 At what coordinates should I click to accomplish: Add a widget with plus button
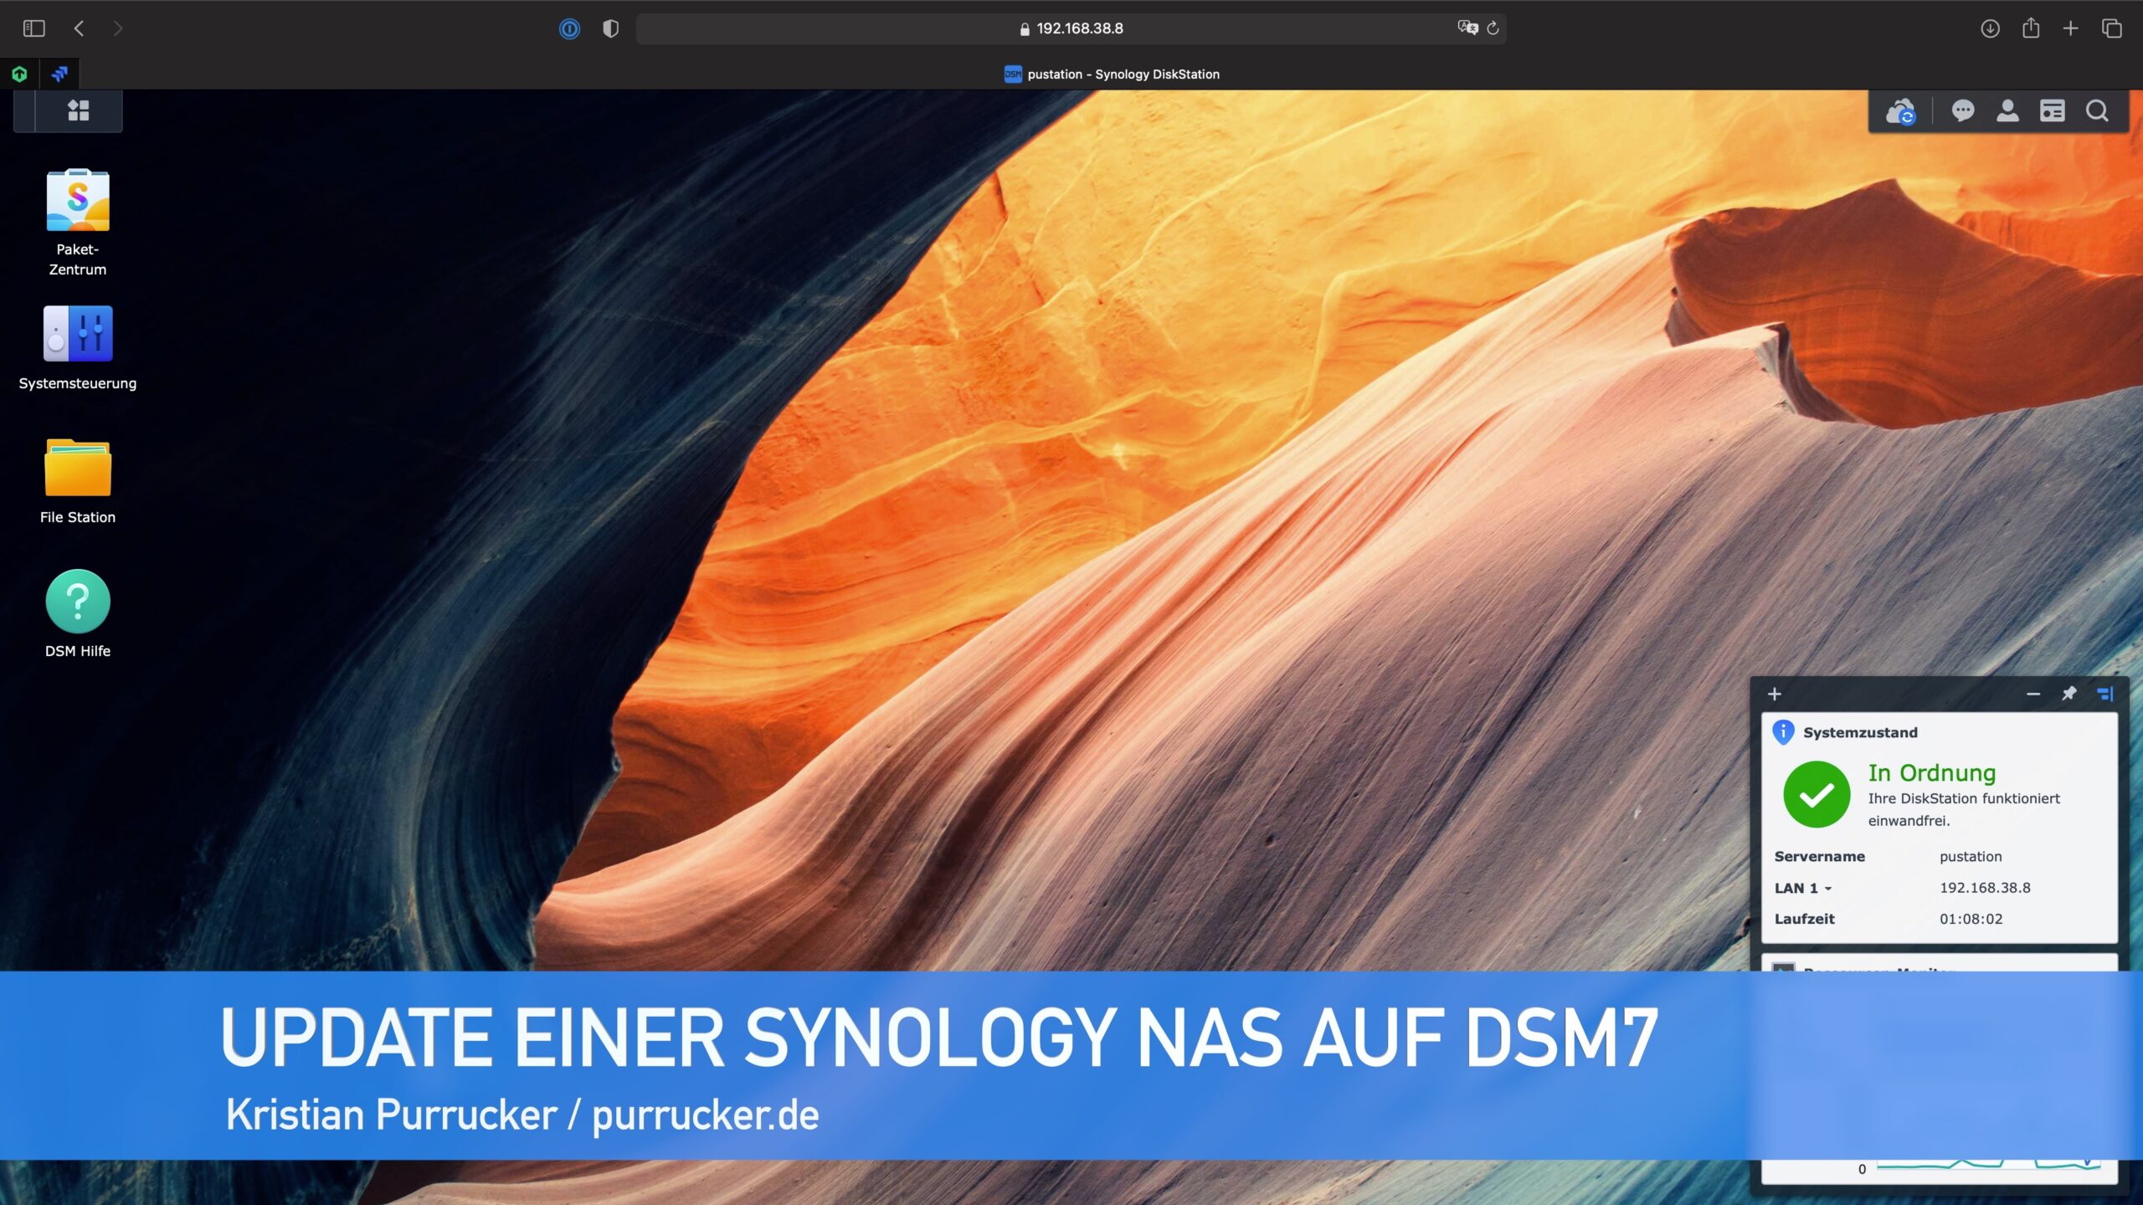1774,694
